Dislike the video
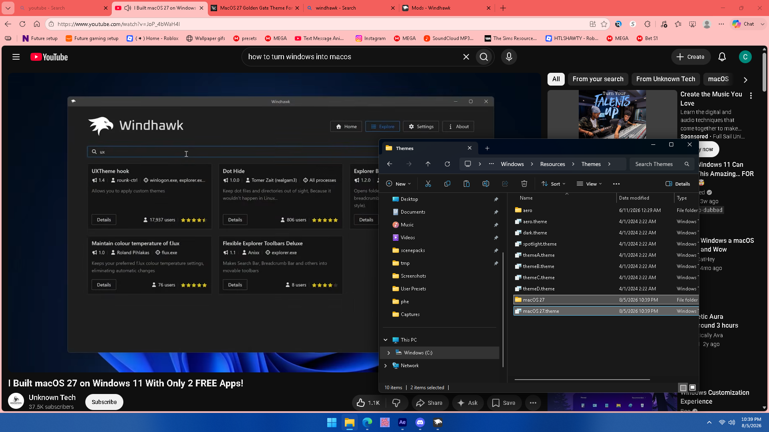Screen dimensions: 769x432 [396, 403]
